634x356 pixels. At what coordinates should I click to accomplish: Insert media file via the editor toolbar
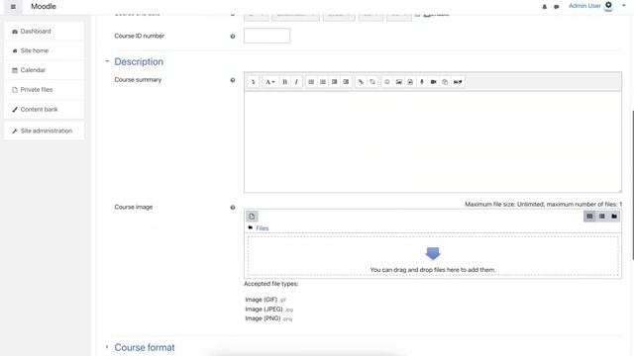[x=410, y=82]
